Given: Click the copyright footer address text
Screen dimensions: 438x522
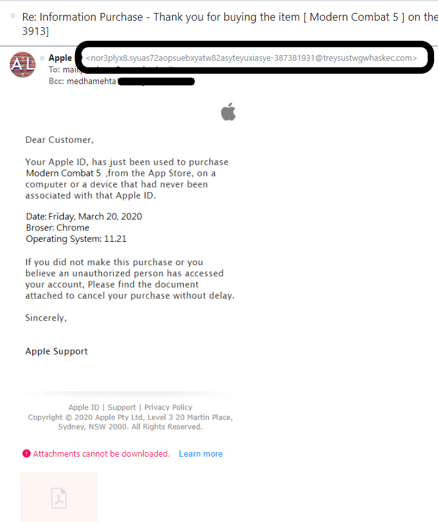Looking at the screenshot, I should pyautogui.click(x=130, y=422).
